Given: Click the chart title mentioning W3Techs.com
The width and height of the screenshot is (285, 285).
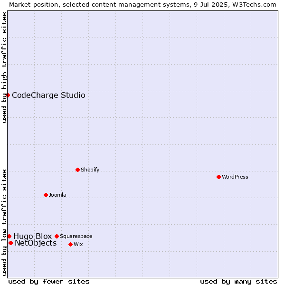Looking at the screenshot, I should click(x=142, y=5).
